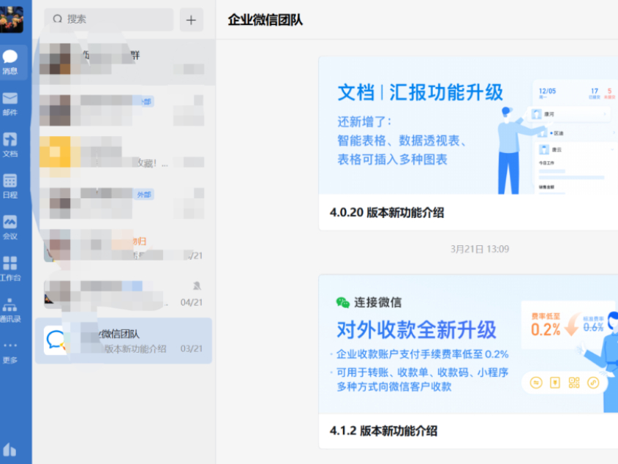This screenshot has width=618, height=464.
Task: Open the 日程 calendar section
Action: (10, 186)
